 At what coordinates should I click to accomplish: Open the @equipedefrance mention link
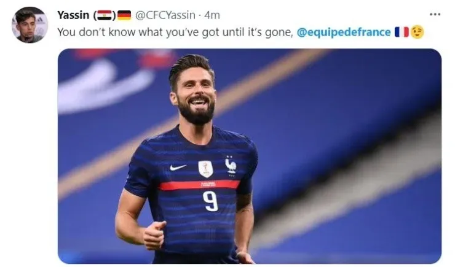(x=344, y=32)
